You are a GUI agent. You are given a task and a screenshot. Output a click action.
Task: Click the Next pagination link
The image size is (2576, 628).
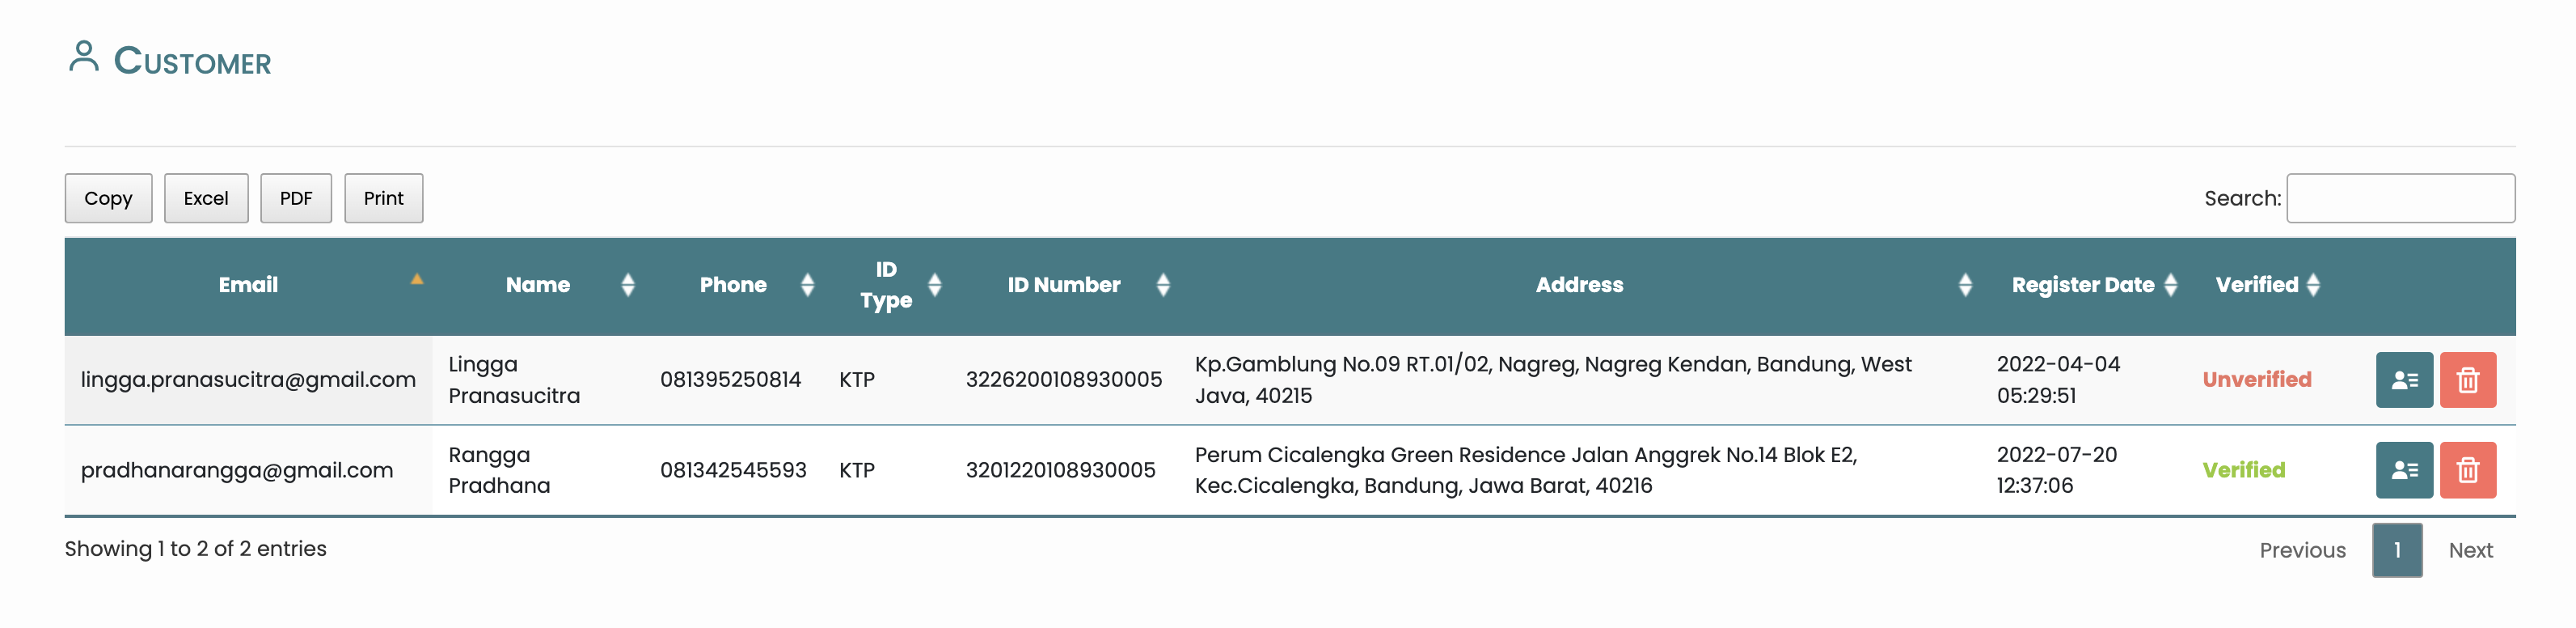2469,549
